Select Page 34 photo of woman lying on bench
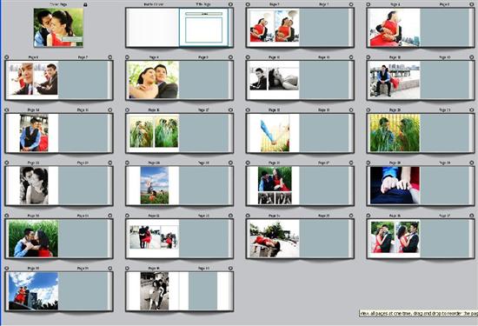478x326 pixels. pyautogui.click(x=274, y=238)
